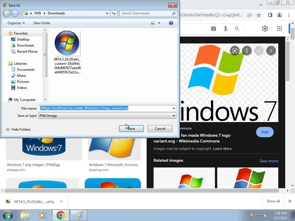Open the Save as type combo box

(107, 116)
